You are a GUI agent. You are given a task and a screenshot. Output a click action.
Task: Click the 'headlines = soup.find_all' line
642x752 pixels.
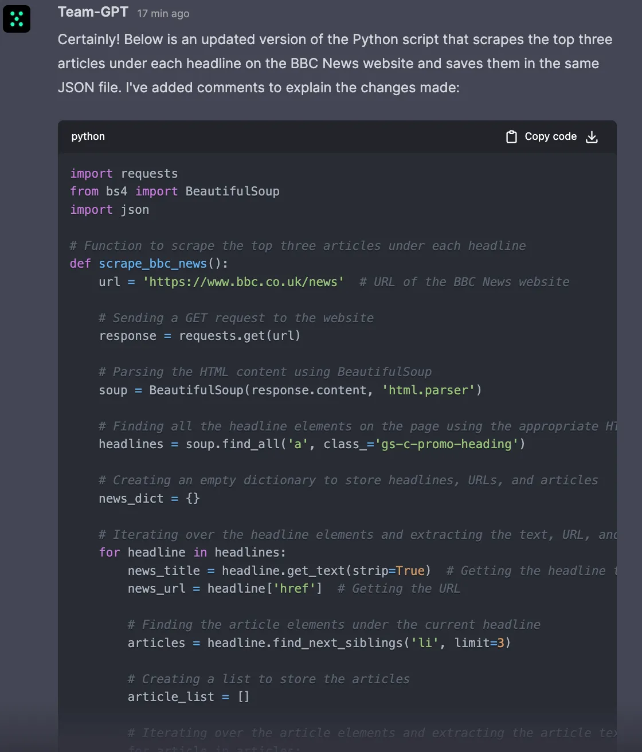(x=312, y=444)
